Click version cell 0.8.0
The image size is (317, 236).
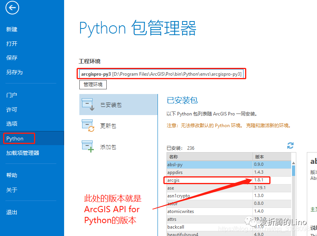[x=272, y=204]
